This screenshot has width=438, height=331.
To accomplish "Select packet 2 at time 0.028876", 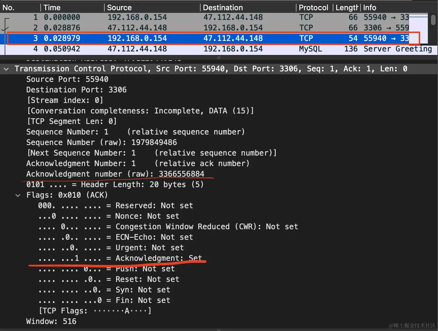I will tap(205, 28).
